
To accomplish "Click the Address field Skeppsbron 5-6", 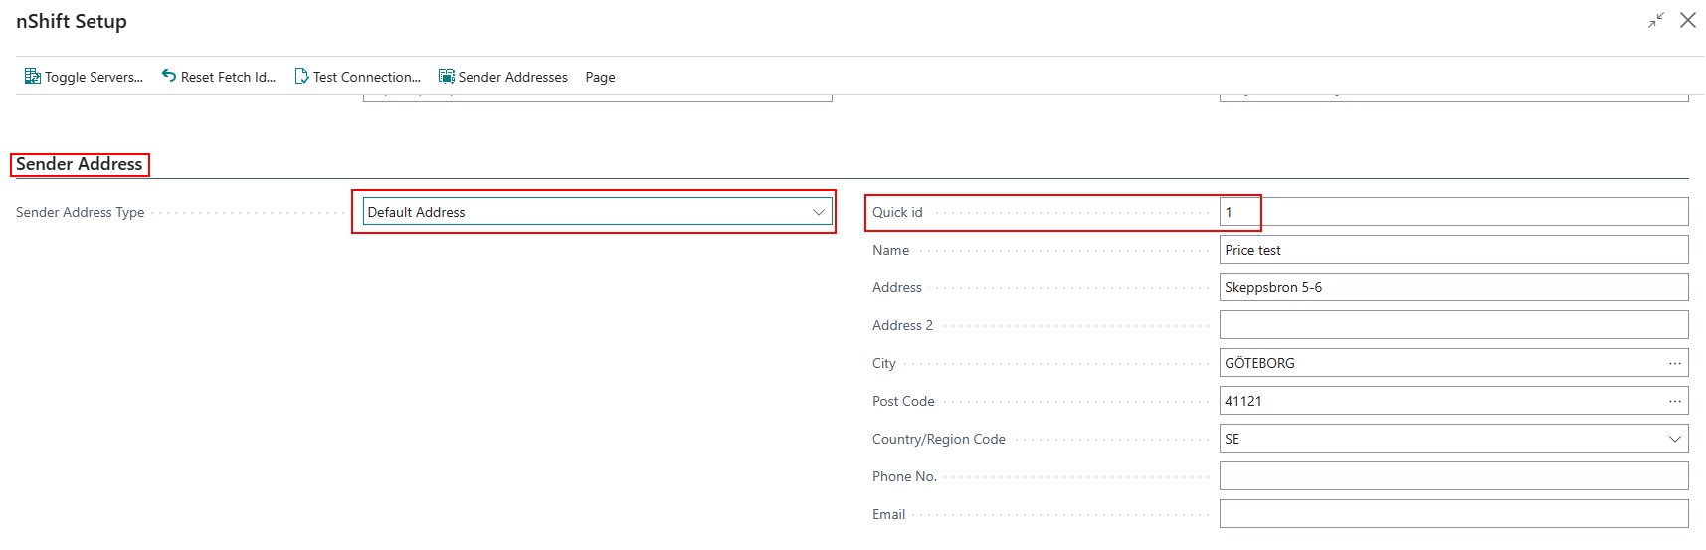I will tap(1453, 287).
